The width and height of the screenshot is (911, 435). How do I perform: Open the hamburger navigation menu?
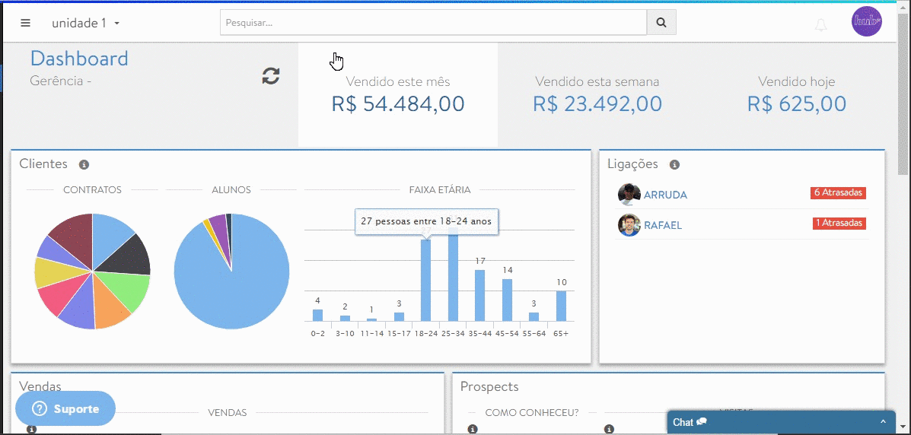(25, 23)
